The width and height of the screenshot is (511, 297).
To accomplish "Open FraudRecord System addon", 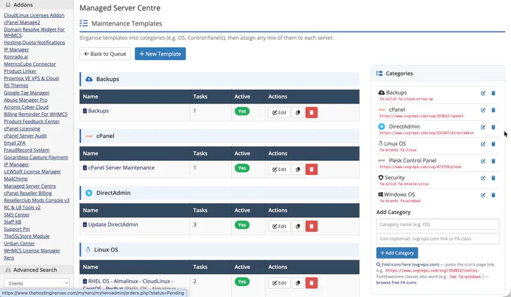I will click(x=27, y=150).
